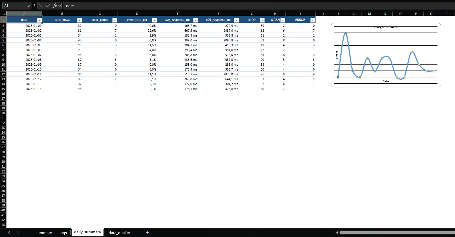The width and height of the screenshot is (455, 237).
Task: Click cell with date 2026-01-02
Action: 24,31
